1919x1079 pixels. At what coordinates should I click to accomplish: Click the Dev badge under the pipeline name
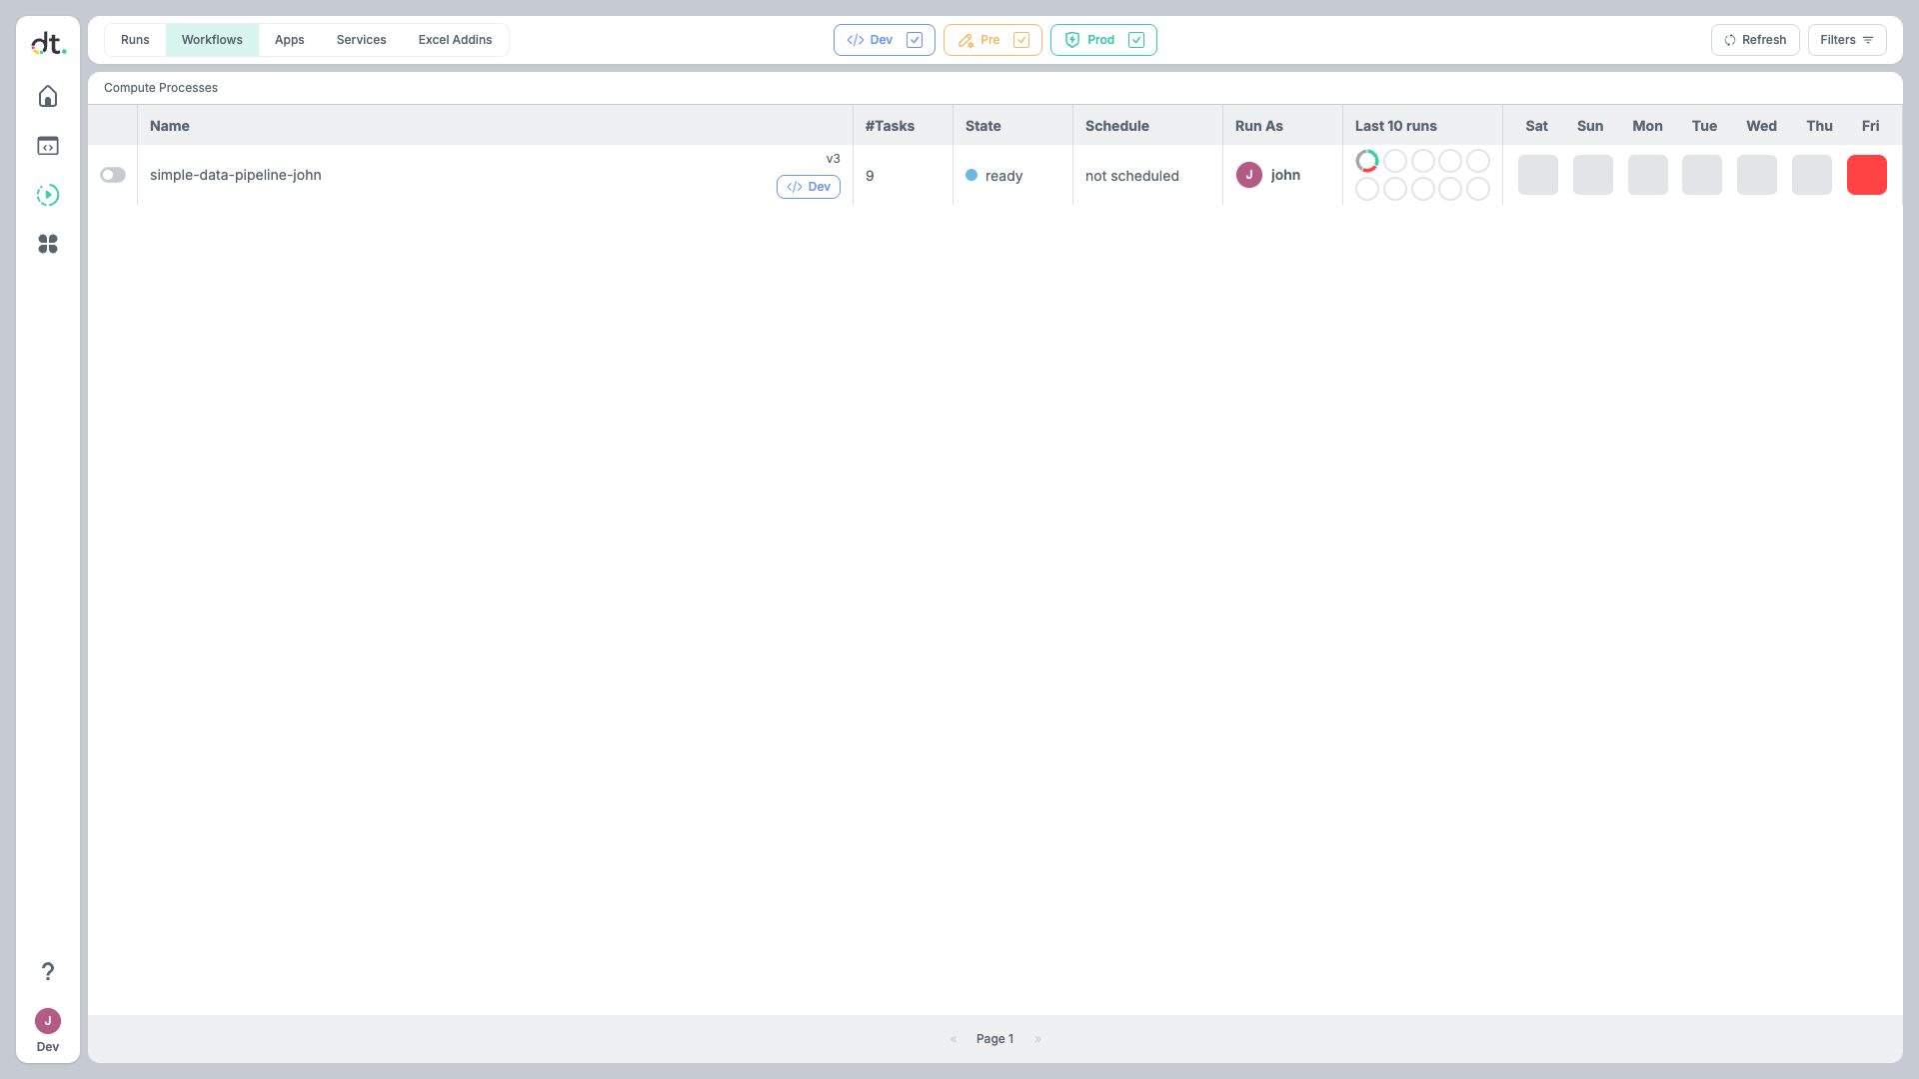click(808, 187)
